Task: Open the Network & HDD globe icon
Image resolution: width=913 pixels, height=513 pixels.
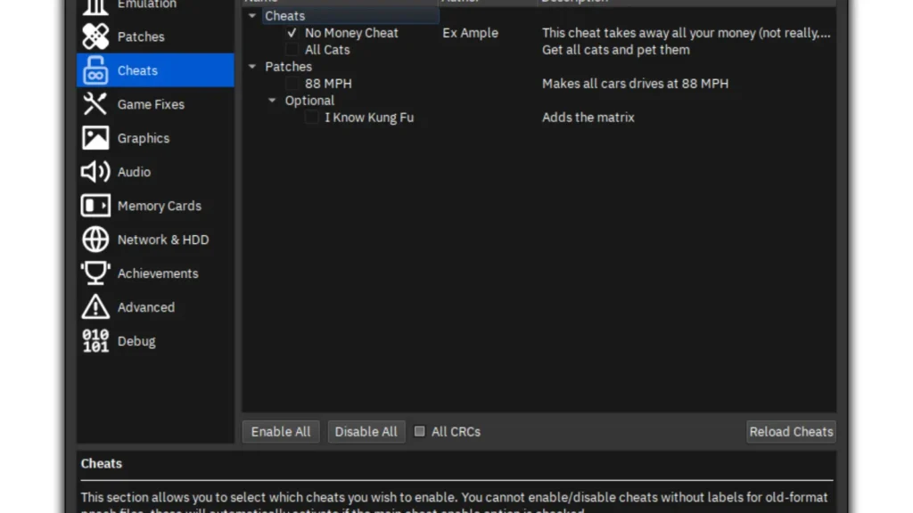Action: click(95, 239)
